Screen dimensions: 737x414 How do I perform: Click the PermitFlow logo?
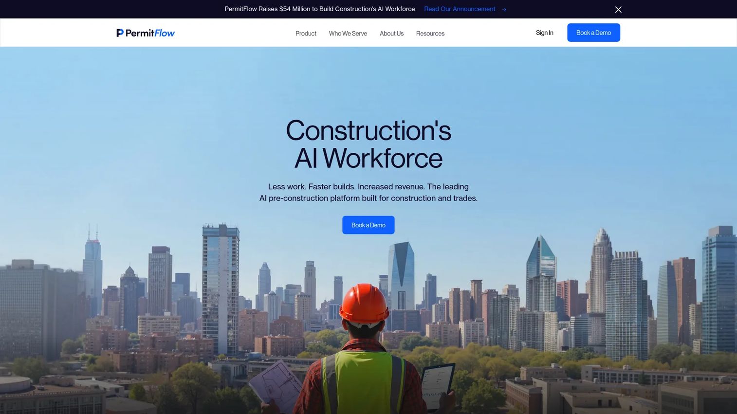tap(146, 33)
